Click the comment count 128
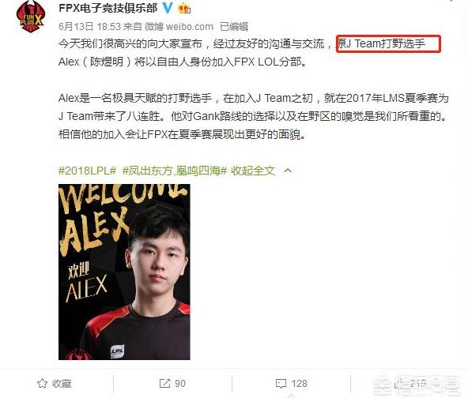 tap(300, 384)
